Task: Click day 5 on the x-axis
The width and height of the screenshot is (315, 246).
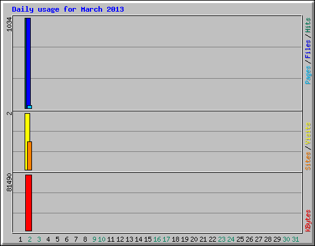Action: click(x=57, y=239)
